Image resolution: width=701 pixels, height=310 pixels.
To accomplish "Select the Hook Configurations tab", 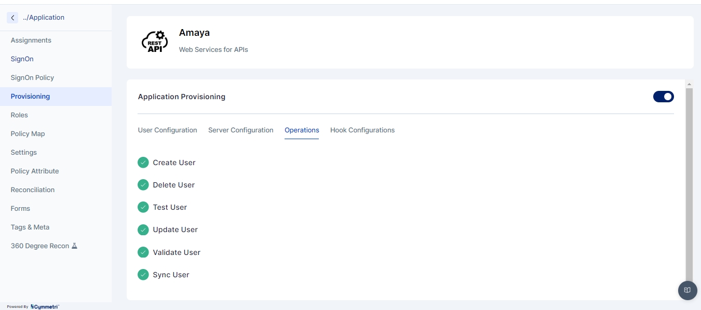I will click(x=362, y=130).
